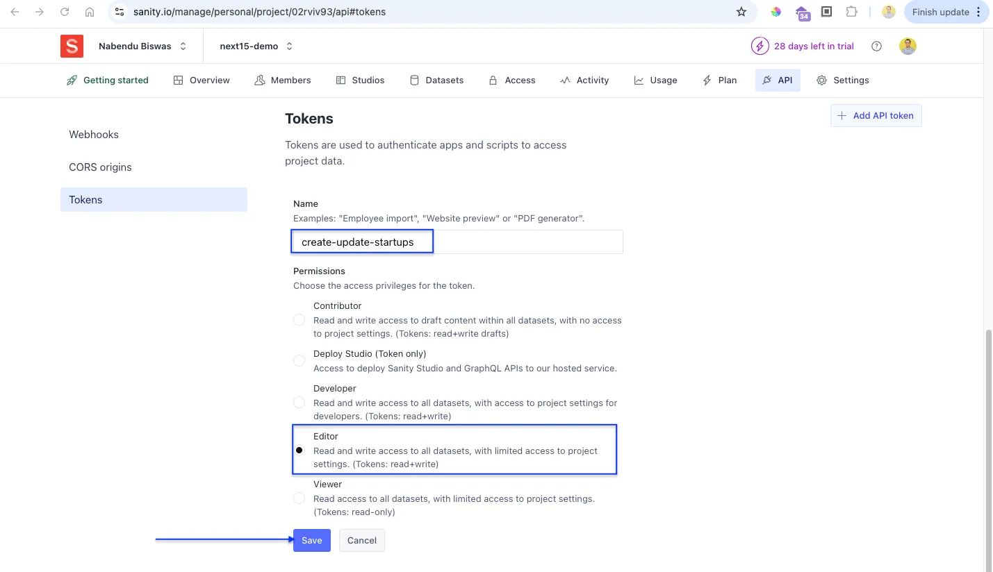Open the extension showing badge 34
Screen dimensions: 993x572
(x=803, y=12)
